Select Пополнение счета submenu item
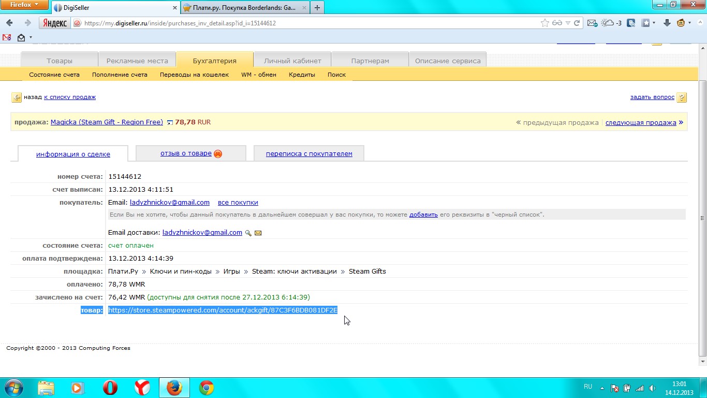Image resolution: width=707 pixels, height=398 pixels. tap(120, 75)
